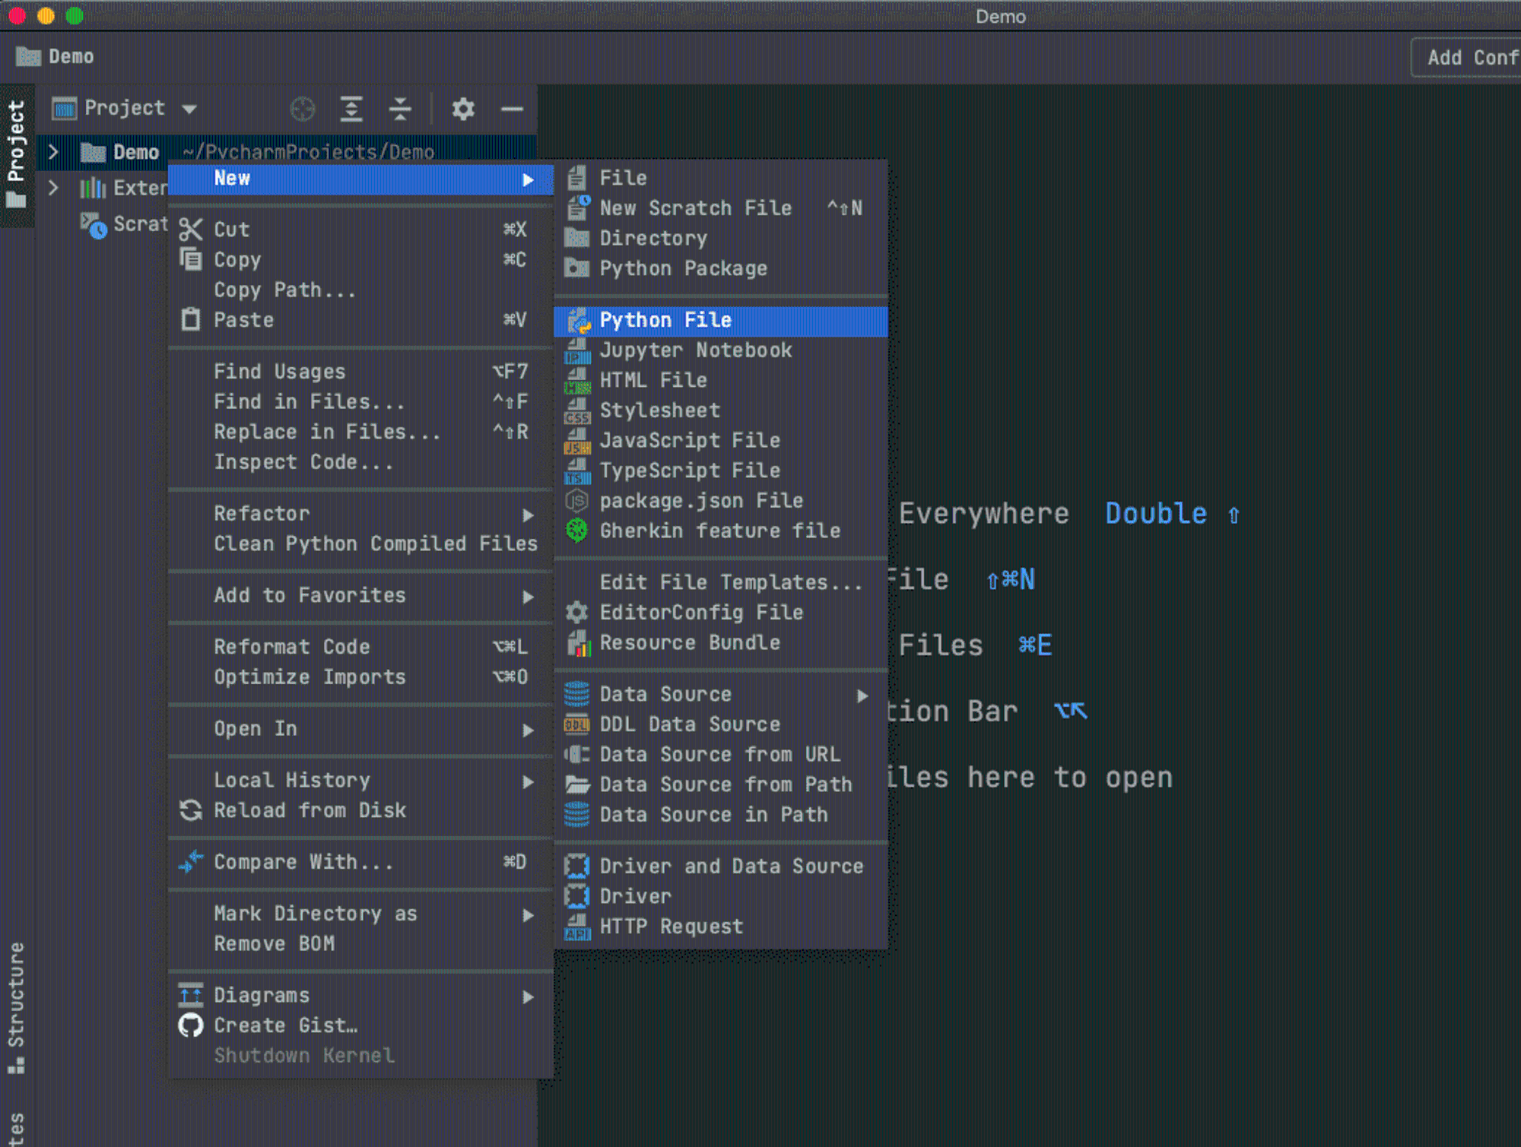
Task: Click the Compare With icon
Action: pos(191,862)
